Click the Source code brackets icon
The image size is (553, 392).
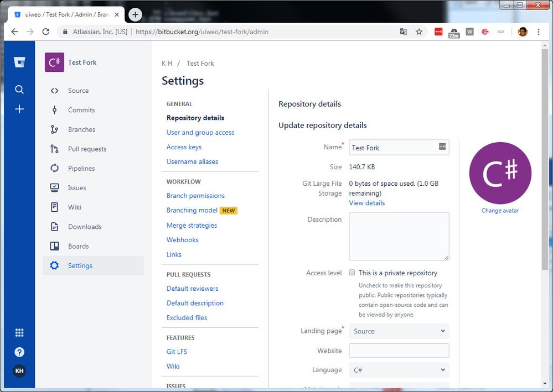54,91
